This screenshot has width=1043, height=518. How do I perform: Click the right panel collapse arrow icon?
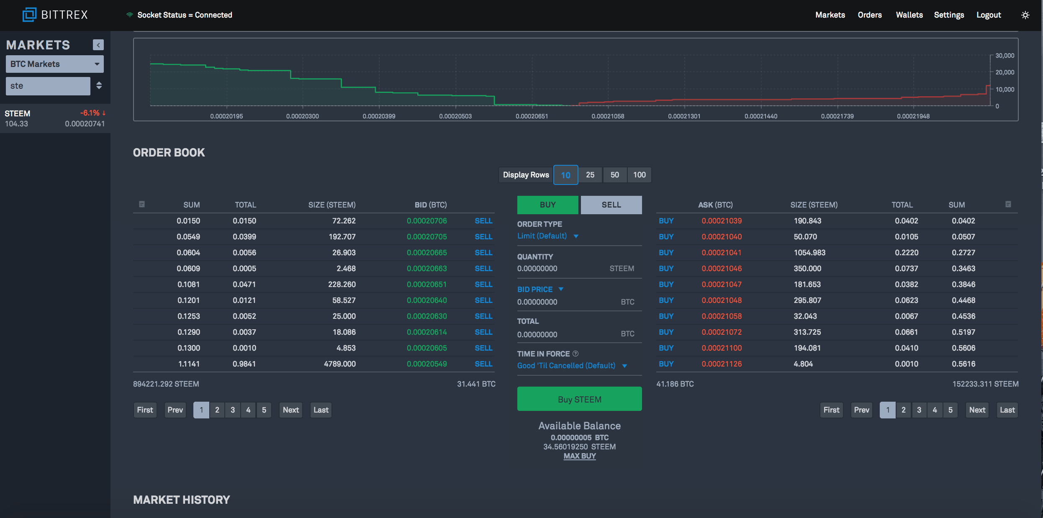(x=98, y=44)
